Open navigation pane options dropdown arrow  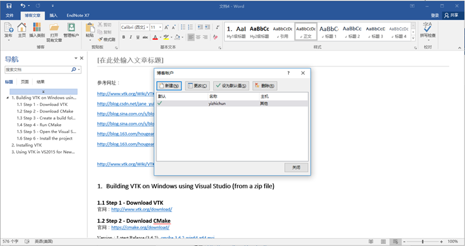(76, 58)
